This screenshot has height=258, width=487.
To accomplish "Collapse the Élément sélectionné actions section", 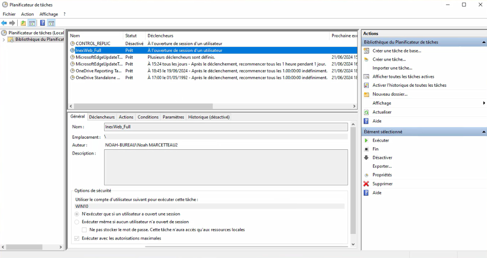I will pos(484,132).
